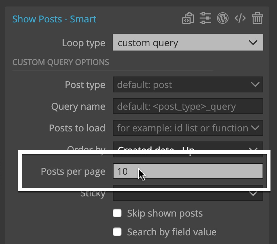
Task: Click the WordPress logo icon
Action: click(223, 18)
